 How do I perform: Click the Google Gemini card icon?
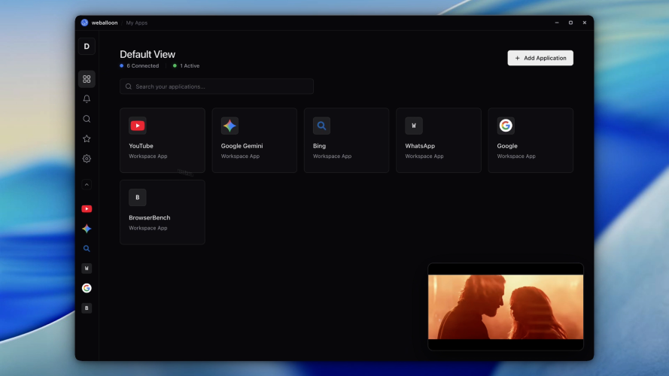click(230, 126)
